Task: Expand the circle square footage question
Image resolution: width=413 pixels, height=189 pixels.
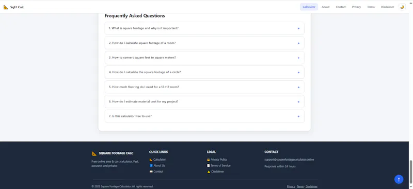Action: point(204,72)
